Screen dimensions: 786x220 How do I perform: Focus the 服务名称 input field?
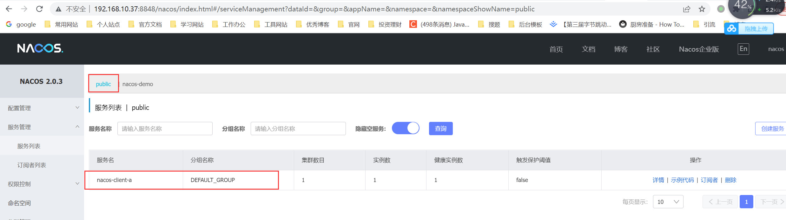(165, 129)
